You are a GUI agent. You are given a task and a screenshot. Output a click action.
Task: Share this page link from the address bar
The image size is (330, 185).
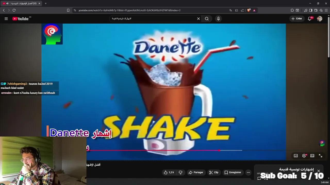coord(242,10)
